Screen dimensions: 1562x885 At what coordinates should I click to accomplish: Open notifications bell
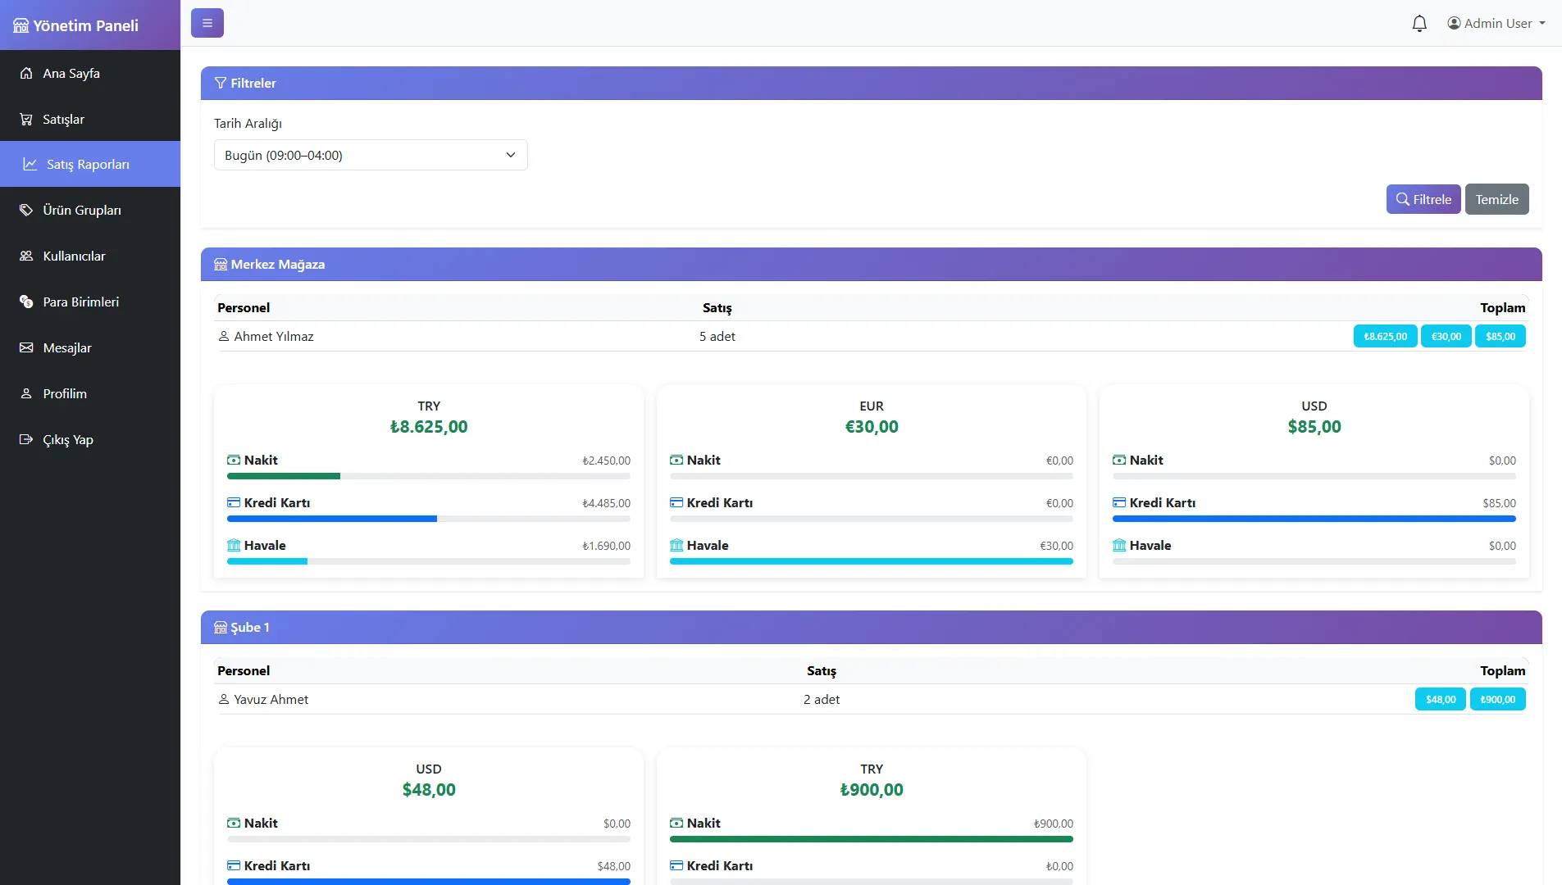(x=1419, y=23)
